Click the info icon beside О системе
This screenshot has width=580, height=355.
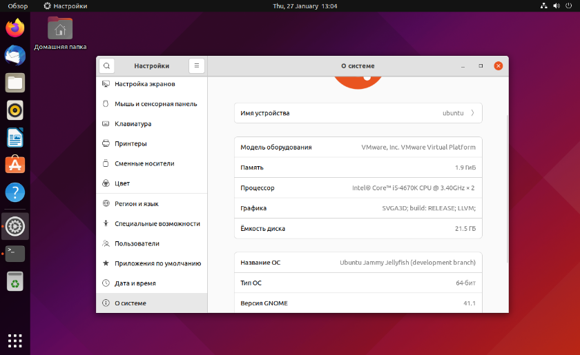click(x=106, y=303)
